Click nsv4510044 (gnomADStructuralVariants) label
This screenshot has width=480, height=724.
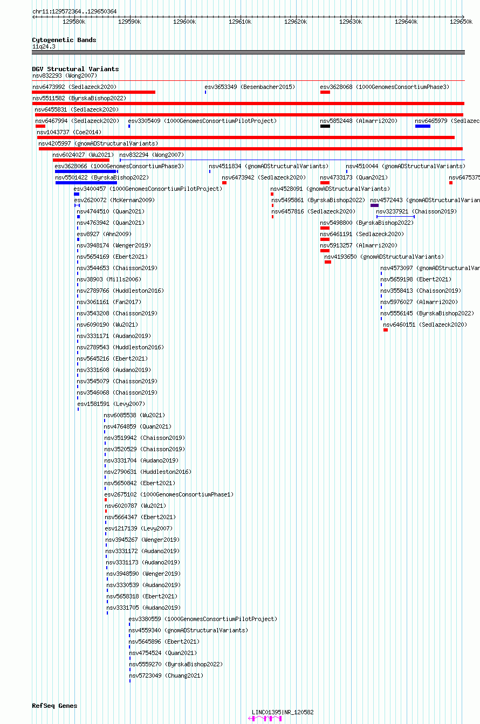point(406,166)
